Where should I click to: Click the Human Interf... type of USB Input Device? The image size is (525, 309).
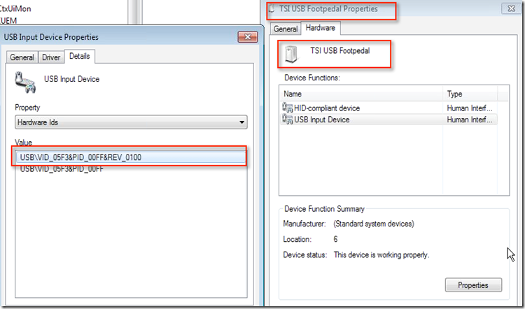(470, 120)
